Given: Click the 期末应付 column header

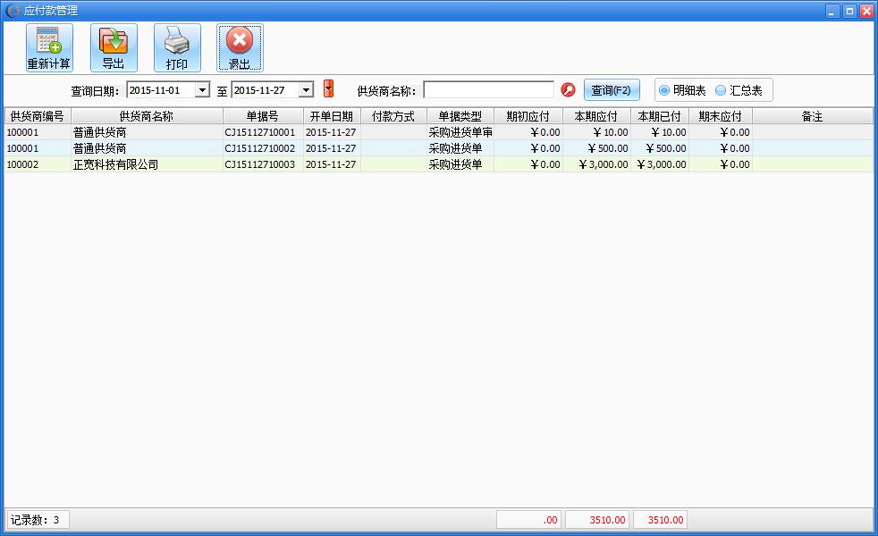Looking at the screenshot, I should [720, 116].
